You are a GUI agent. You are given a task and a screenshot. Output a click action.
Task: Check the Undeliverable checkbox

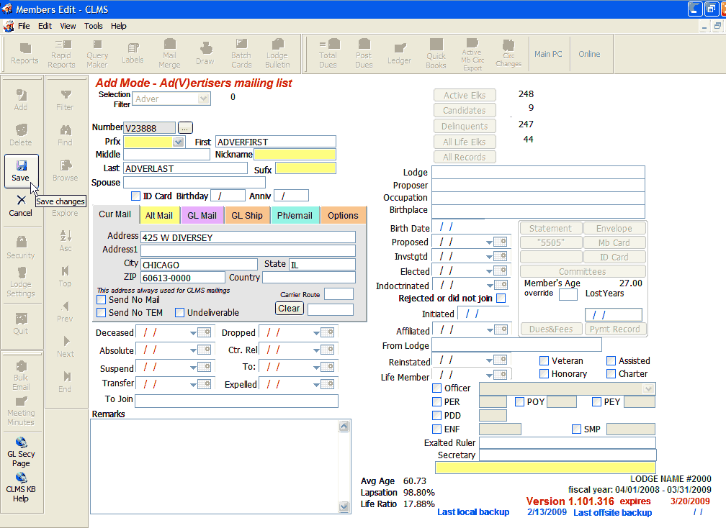coord(179,313)
